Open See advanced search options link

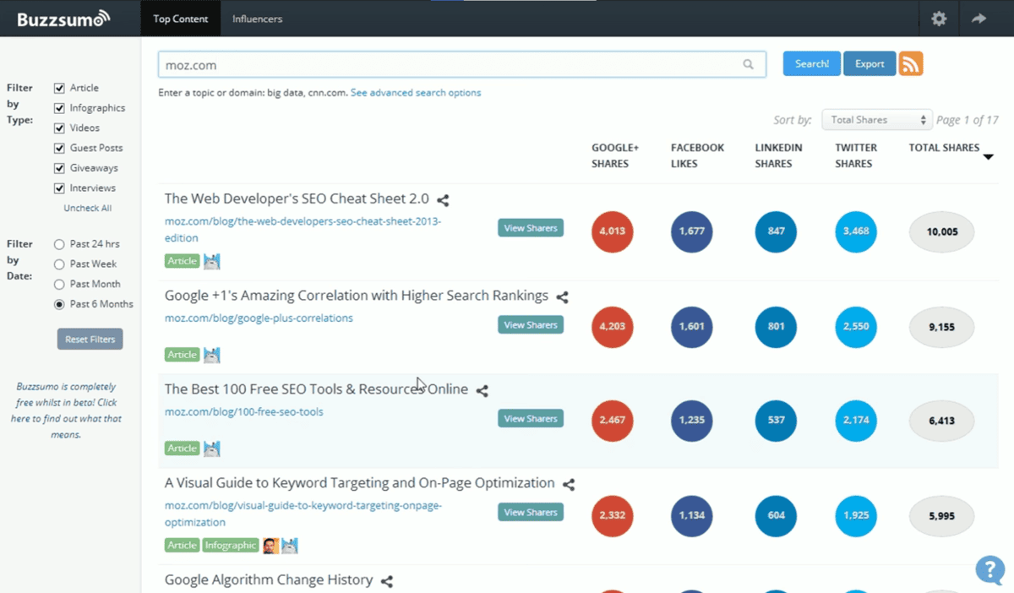click(416, 93)
